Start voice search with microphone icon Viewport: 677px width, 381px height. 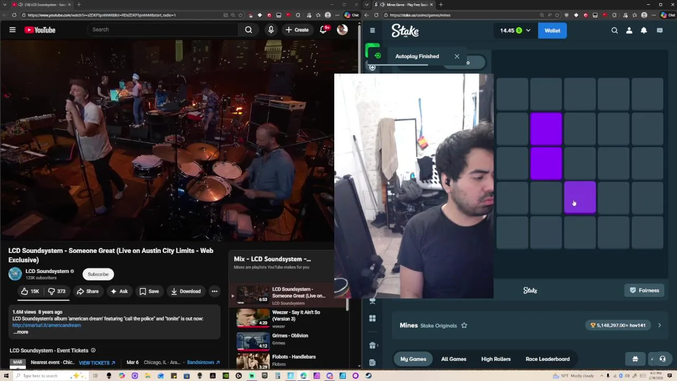(271, 30)
